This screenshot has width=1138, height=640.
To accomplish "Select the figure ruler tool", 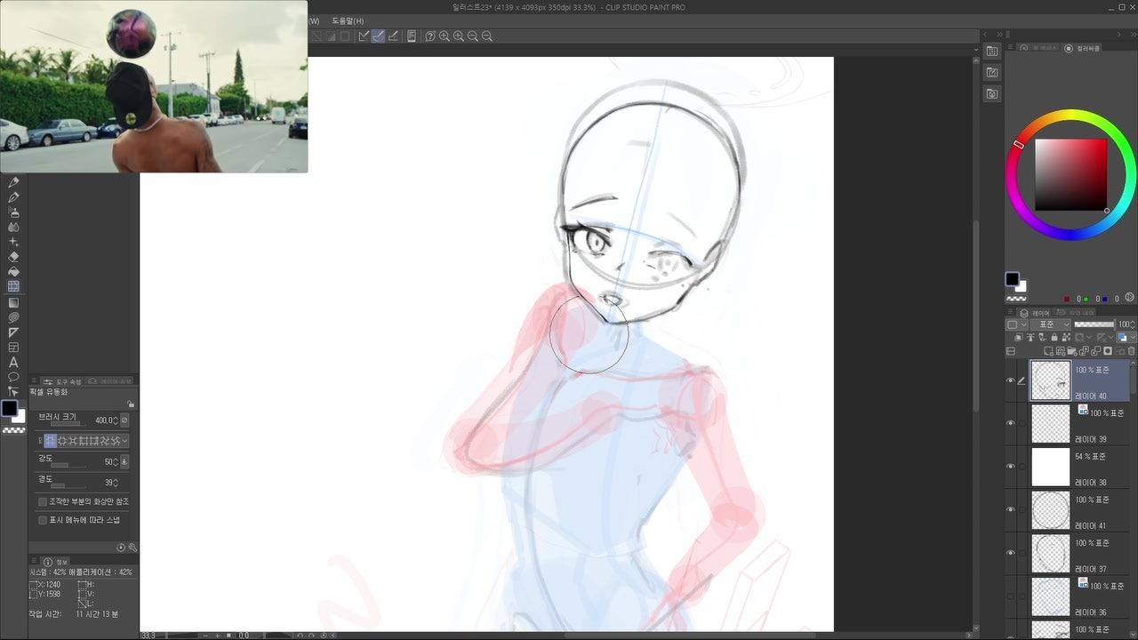I will pyautogui.click(x=13, y=332).
